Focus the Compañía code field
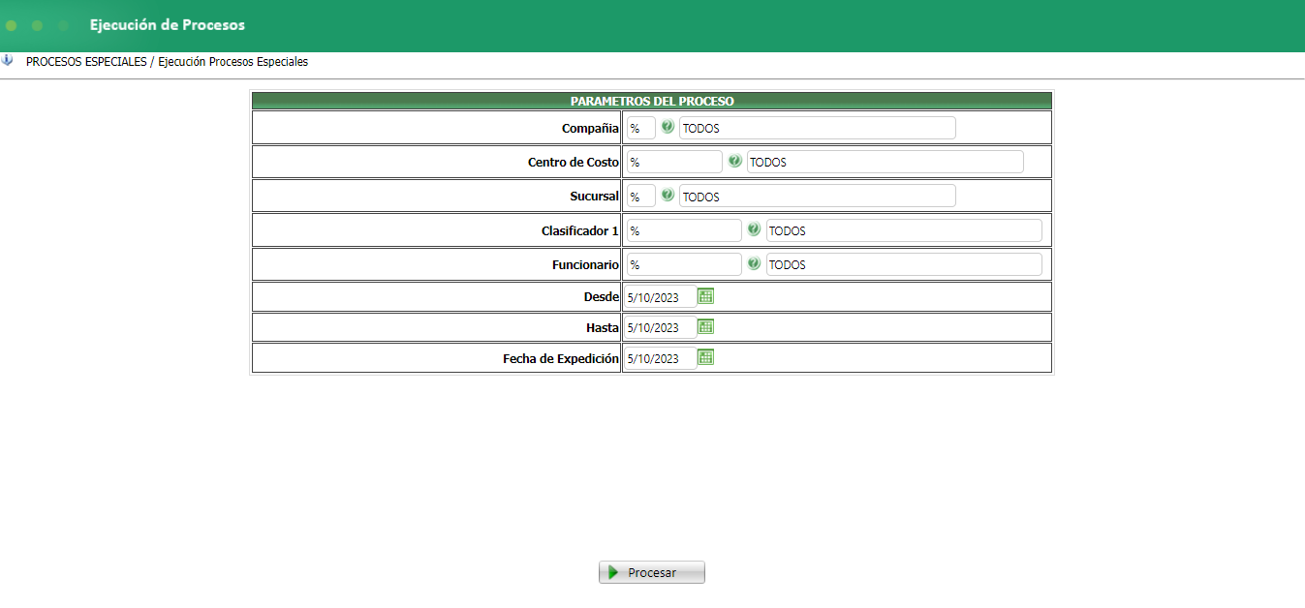Image resolution: width=1305 pixels, height=608 pixels. point(640,128)
